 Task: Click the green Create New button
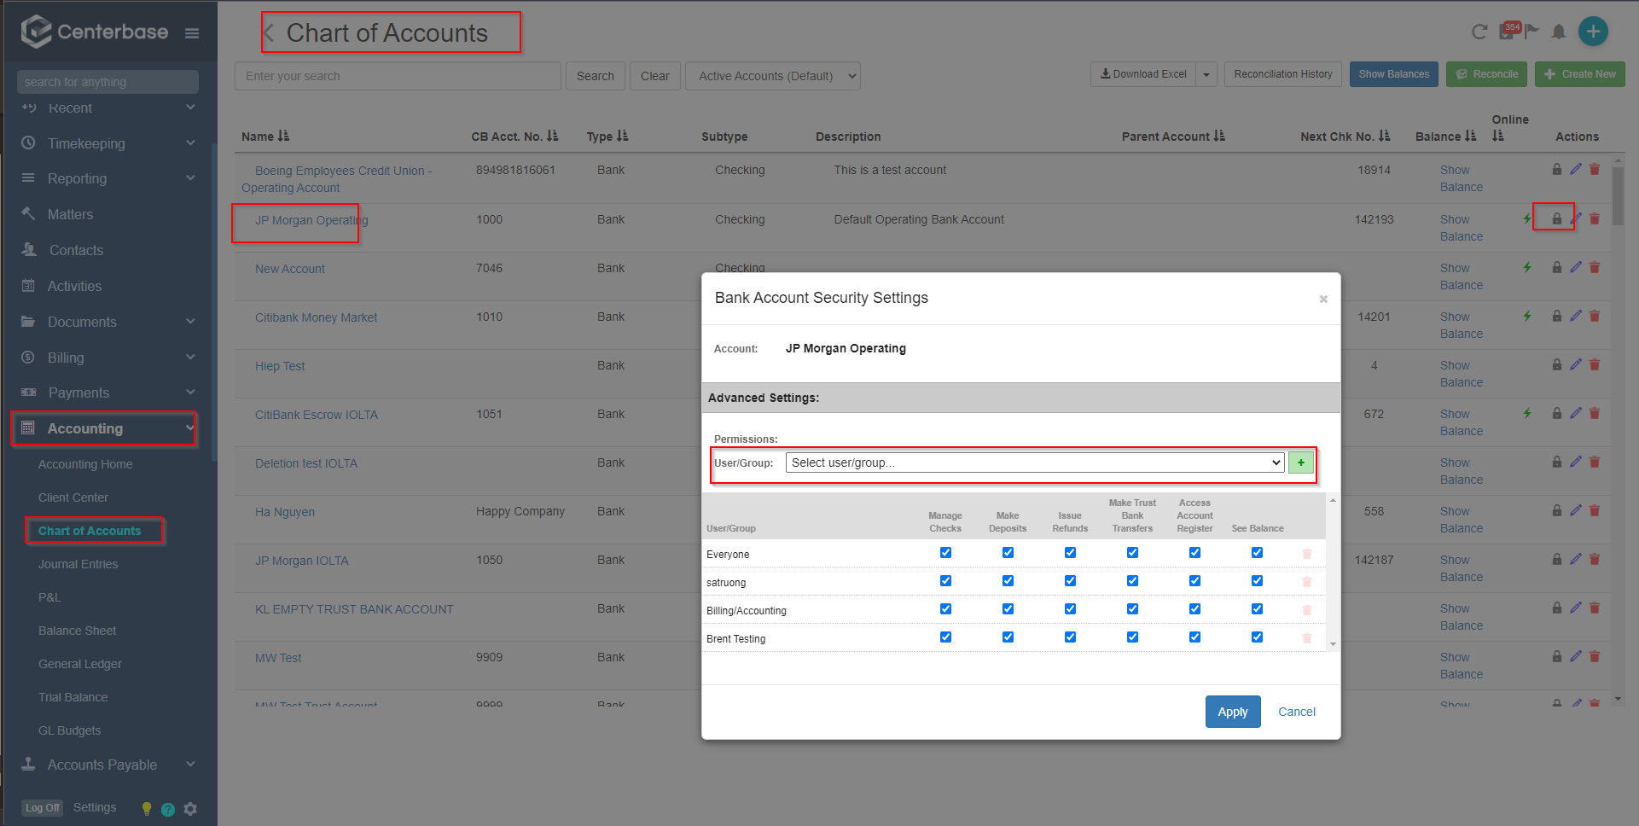coord(1580,74)
